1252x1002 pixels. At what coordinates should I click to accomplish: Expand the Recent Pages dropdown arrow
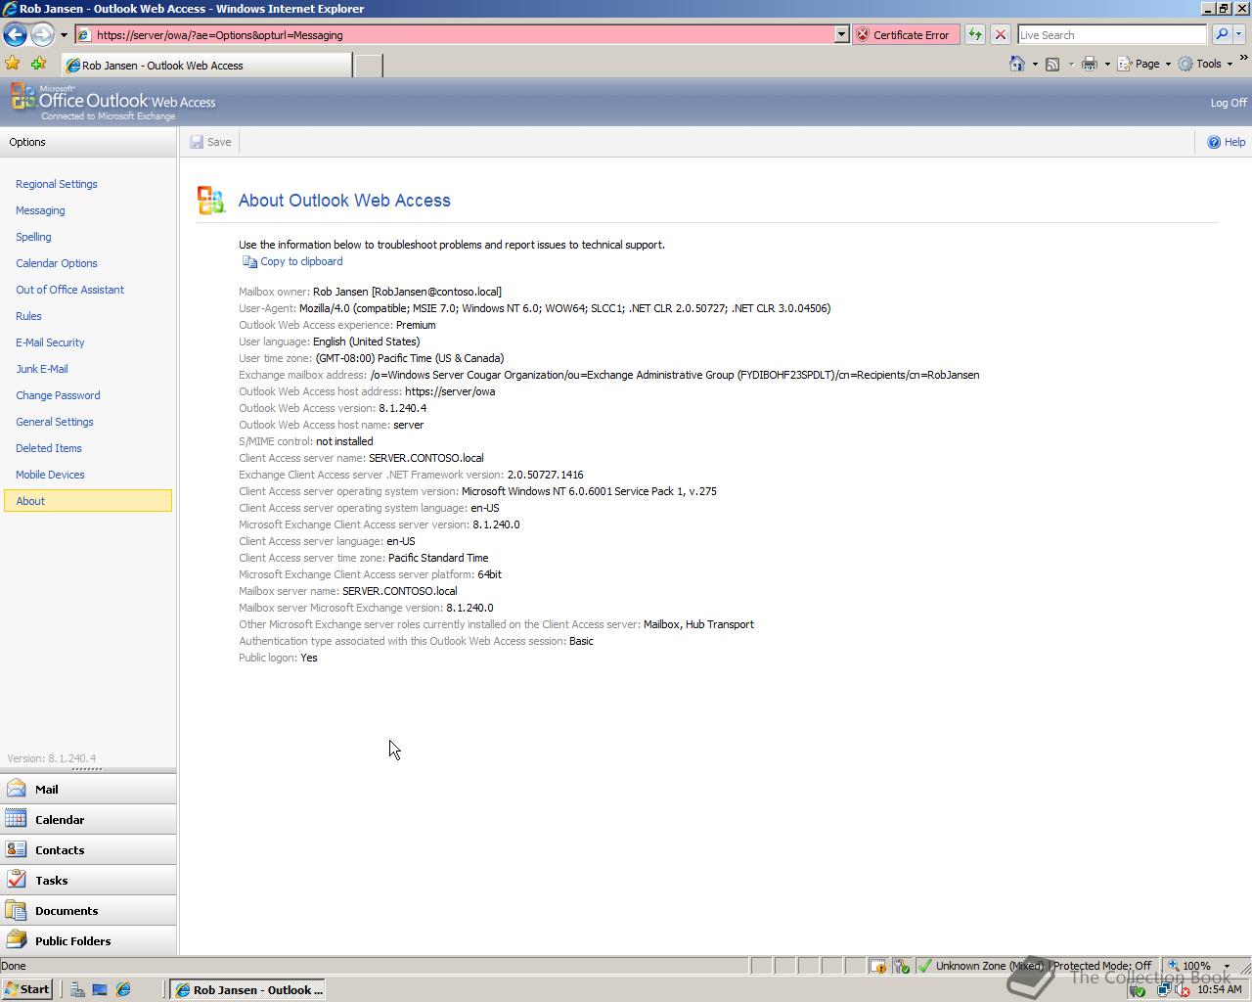pos(64,35)
